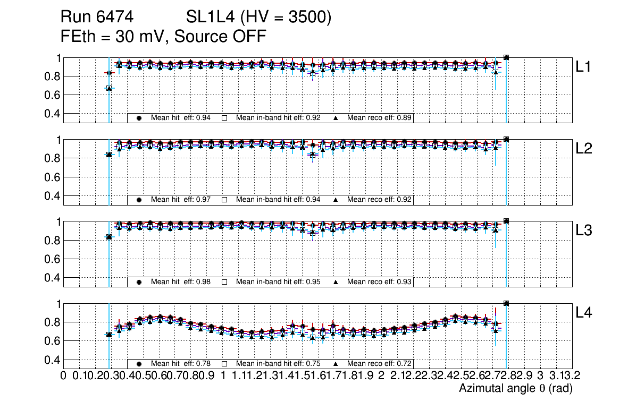Select the L3 panel label

pyautogui.click(x=583, y=230)
